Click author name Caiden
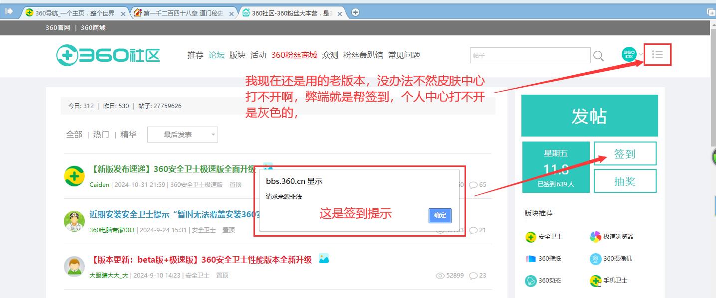The image size is (716, 298). coord(99,185)
